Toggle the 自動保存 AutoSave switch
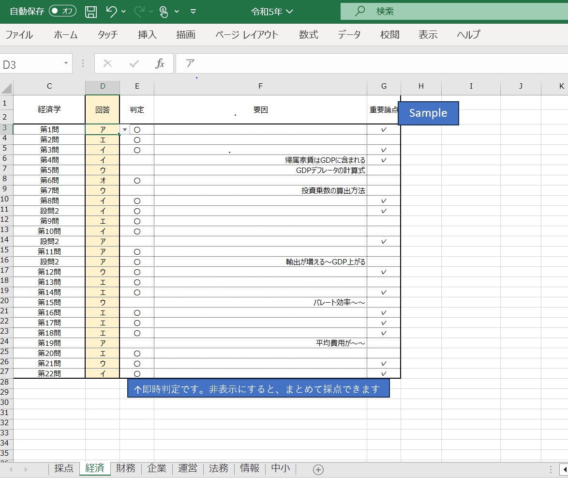Screen dimensions: 568x478 click(x=63, y=11)
